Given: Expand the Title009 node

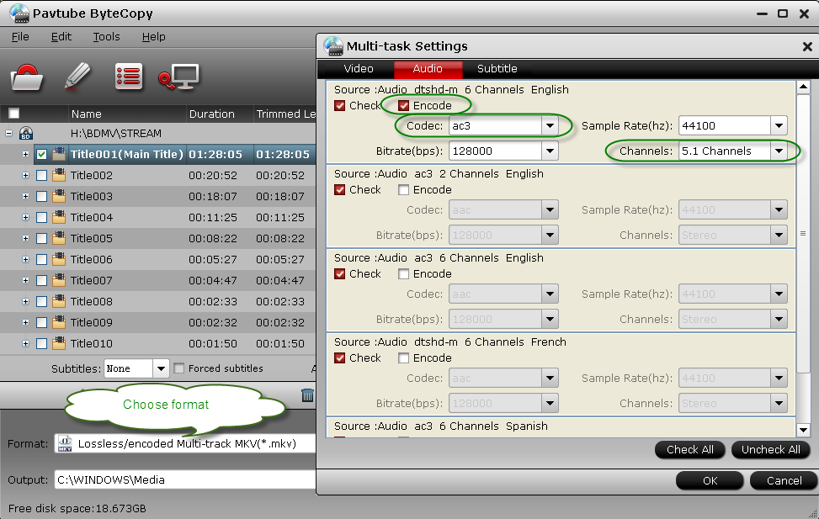Looking at the screenshot, I should (x=25, y=322).
